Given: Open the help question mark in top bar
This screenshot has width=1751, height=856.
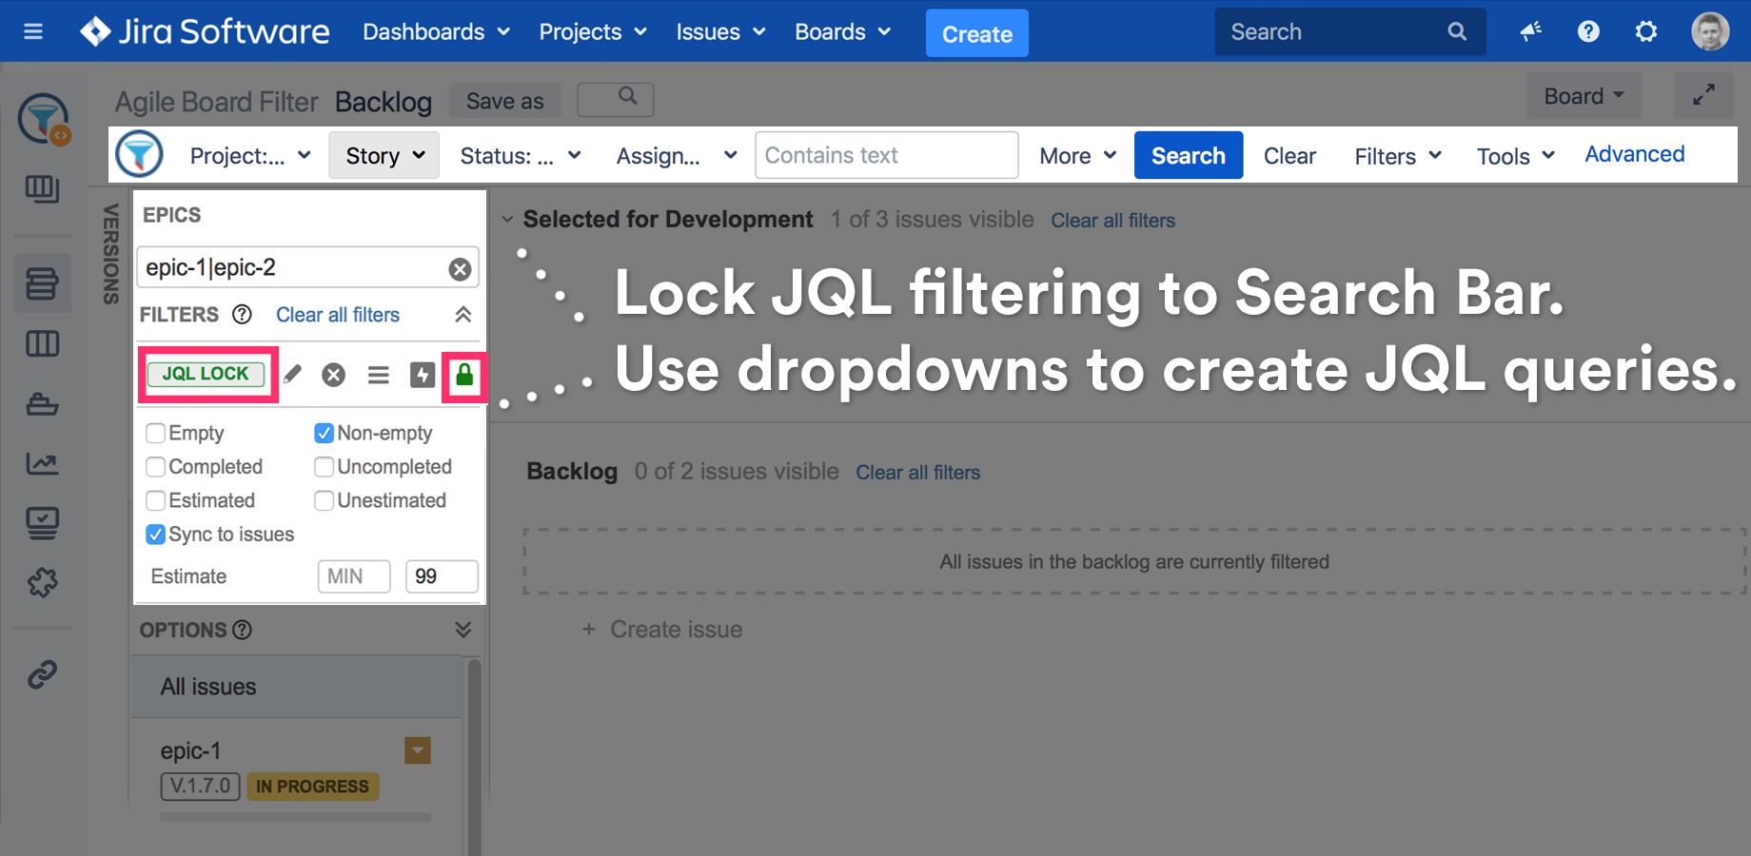Looking at the screenshot, I should pos(1587,32).
